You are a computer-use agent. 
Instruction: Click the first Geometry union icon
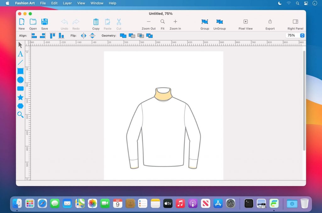[123, 36]
